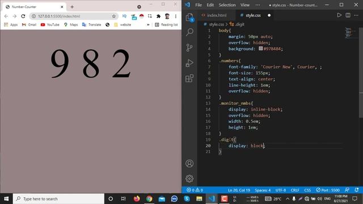Click the unsaved dot on style.css tab
This screenshot has height=204, width=363.
(x=269, y=15)
